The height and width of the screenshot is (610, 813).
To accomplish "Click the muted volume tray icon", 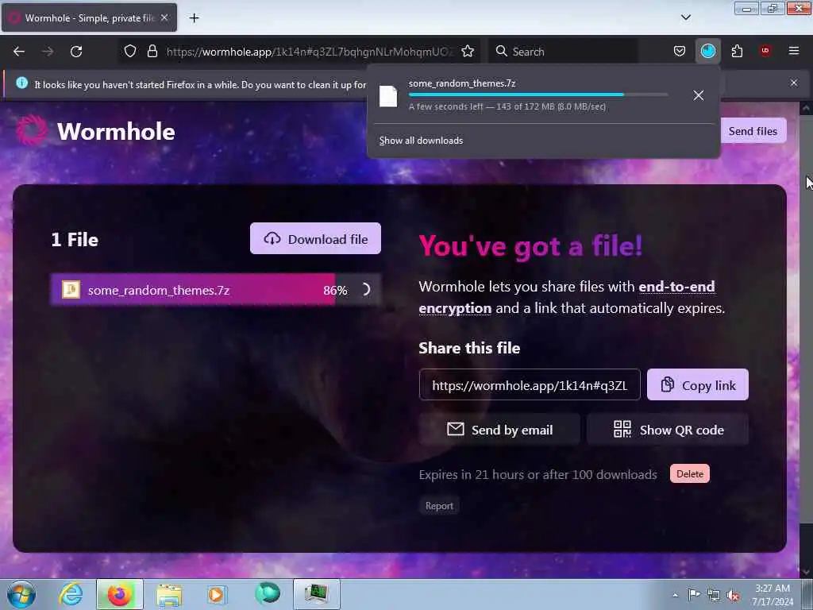I will pos(733,596).
